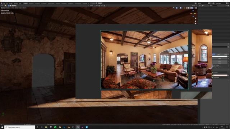Open the Window menu in Blender
Screen dimensions: 230x129
(16, 3)
